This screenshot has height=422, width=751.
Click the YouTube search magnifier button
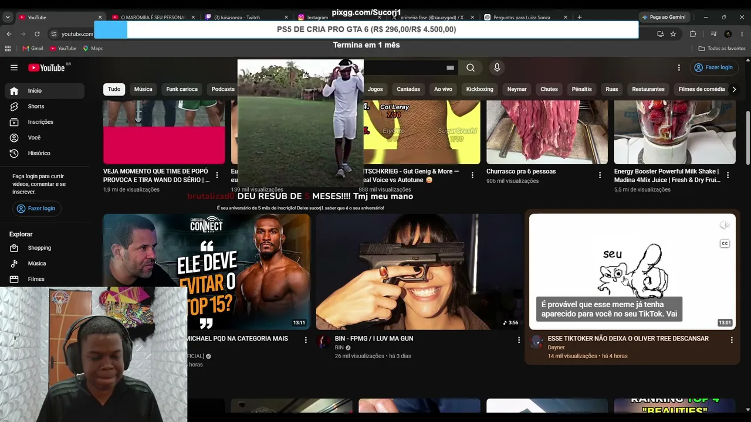tap(471, 67)
